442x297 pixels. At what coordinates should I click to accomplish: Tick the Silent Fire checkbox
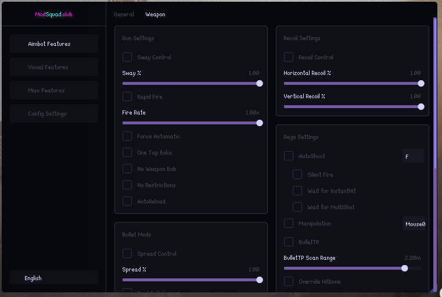[297, 174]
